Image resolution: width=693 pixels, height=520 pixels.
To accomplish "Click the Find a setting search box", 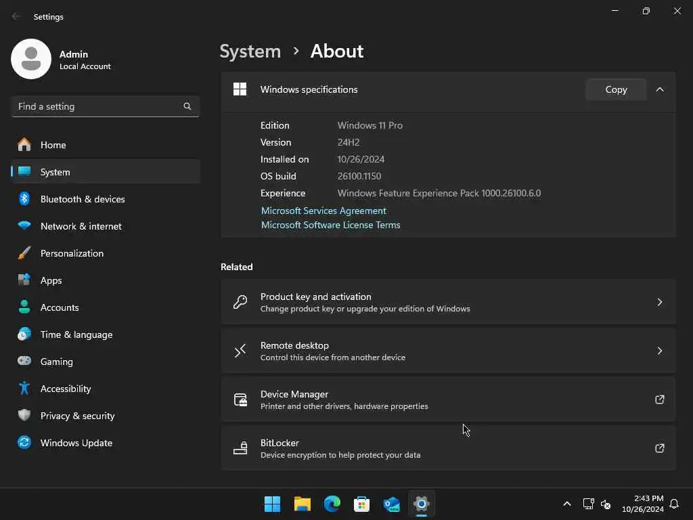I will point(105,106).
